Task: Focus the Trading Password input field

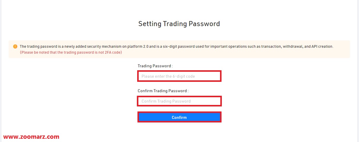Action: pyautogui.click(x=179, y=76)
